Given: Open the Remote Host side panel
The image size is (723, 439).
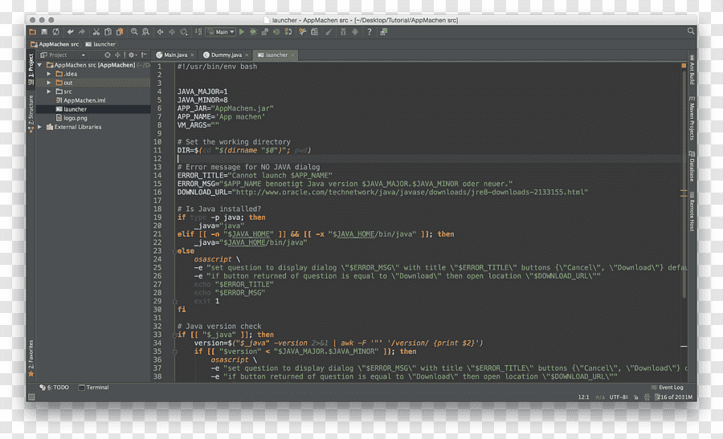Looking at the screenshot, I should click(x=692, y=212).
